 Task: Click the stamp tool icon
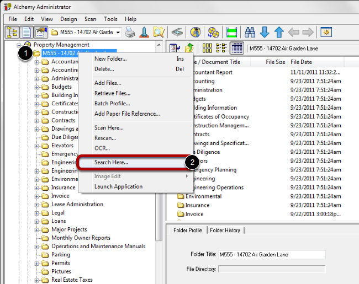tap(144, 32)
